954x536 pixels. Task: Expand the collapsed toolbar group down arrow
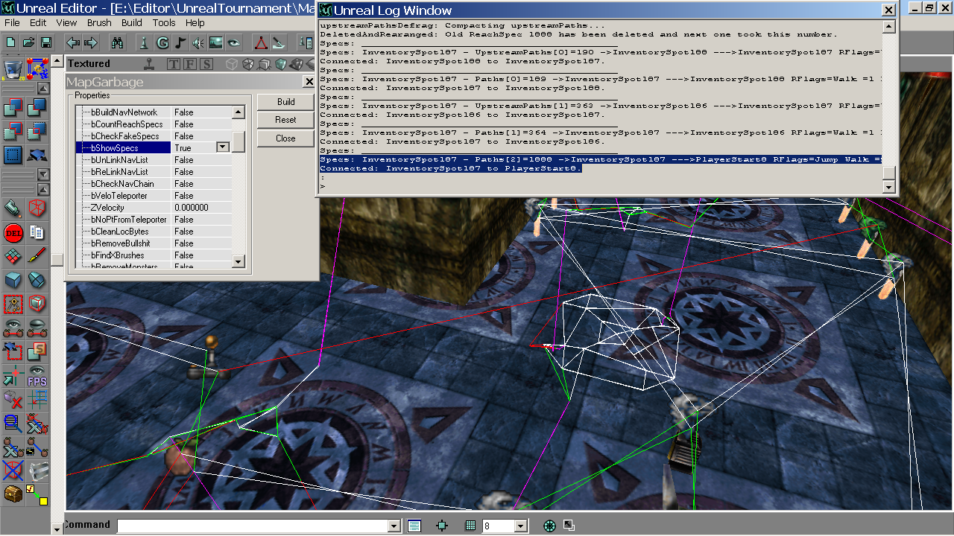pos(43,174)
